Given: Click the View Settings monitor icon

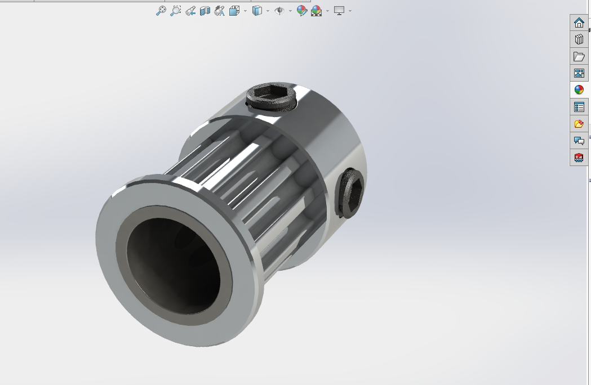Looking at the screenshot, I should tap(339, 11).
